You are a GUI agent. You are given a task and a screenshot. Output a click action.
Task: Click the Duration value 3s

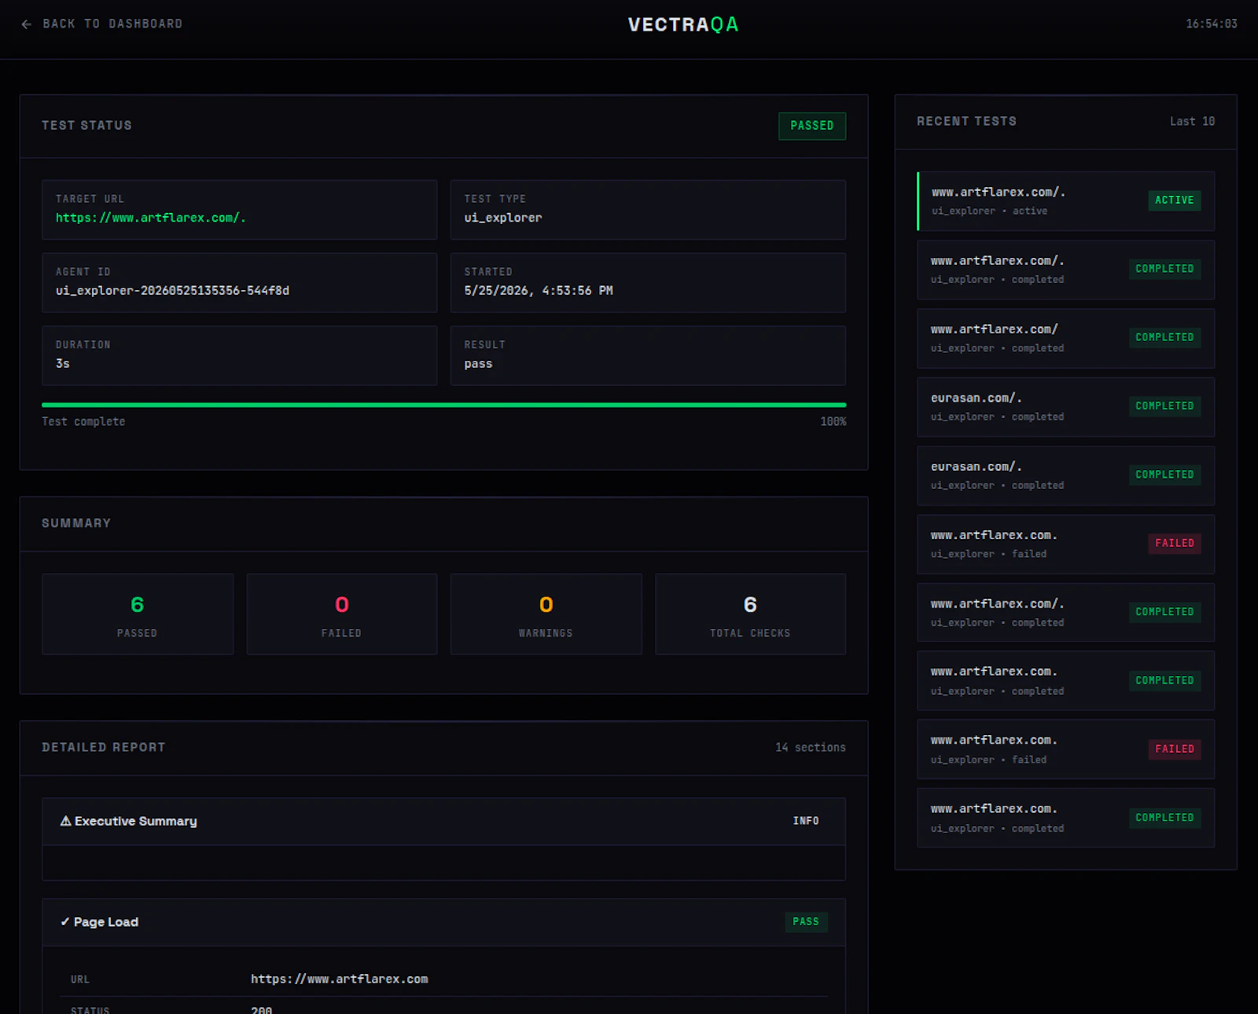coord(63,364)
